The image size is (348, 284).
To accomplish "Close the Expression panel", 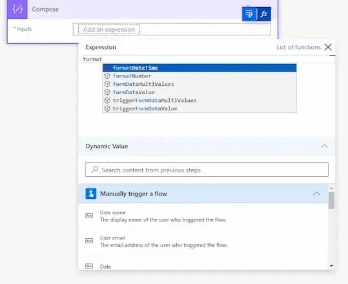I will tap(328, 47).
